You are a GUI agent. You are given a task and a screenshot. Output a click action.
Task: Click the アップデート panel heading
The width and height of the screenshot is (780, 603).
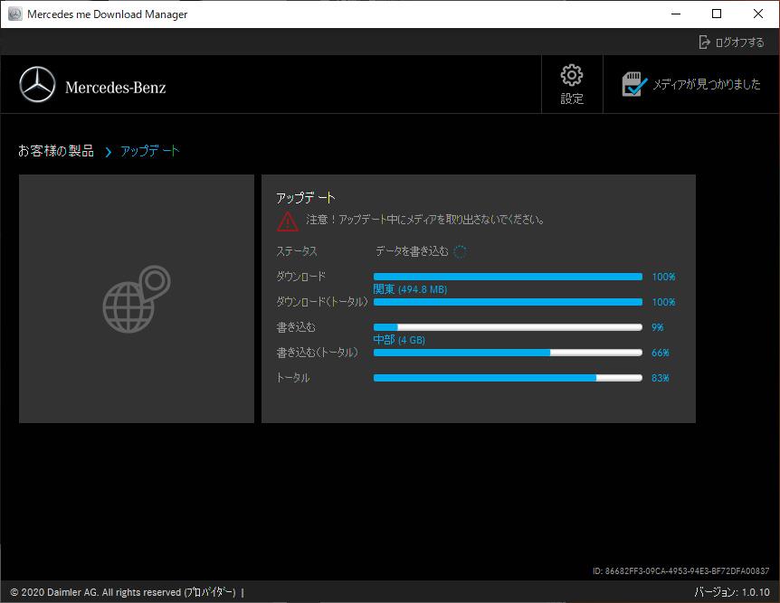coord(306,198)
